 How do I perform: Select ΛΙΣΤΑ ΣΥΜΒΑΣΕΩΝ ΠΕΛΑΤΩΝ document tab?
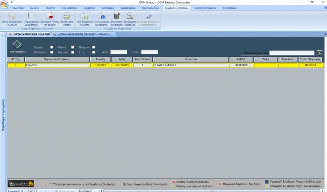pos(29,34)
